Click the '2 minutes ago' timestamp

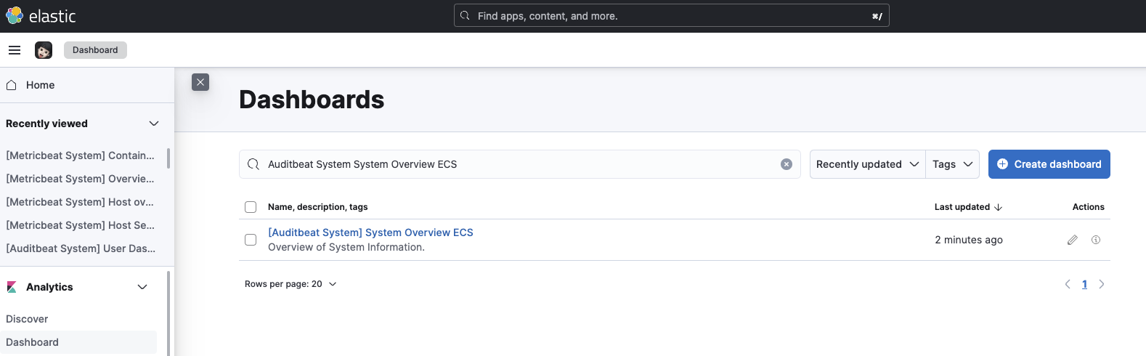969,240
